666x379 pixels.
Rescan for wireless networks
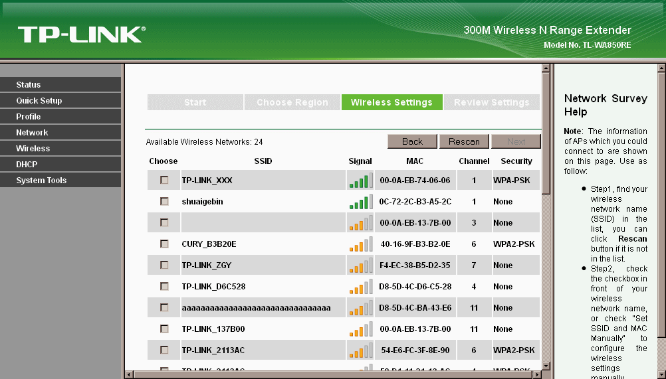pyautogui.click(x=464, y=141)
